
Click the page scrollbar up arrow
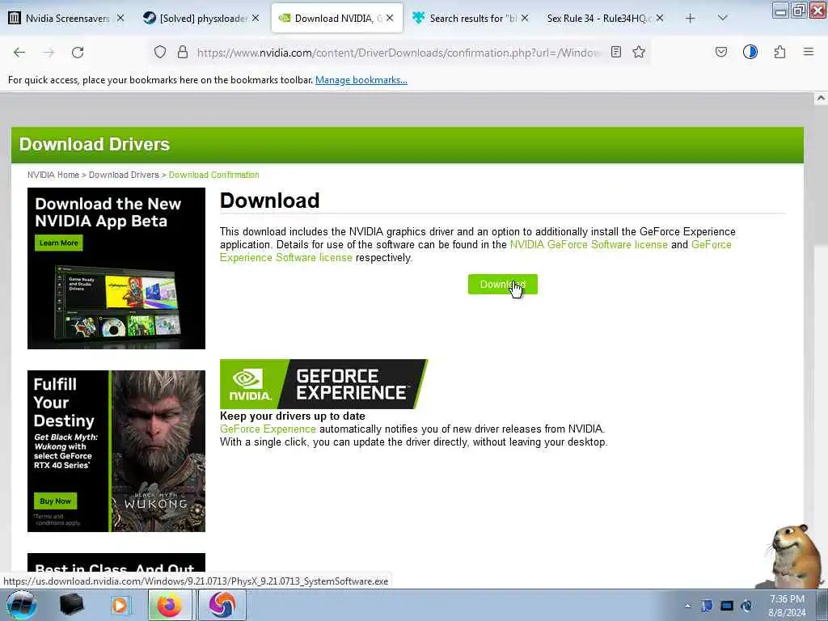click(x=821, y=98)
